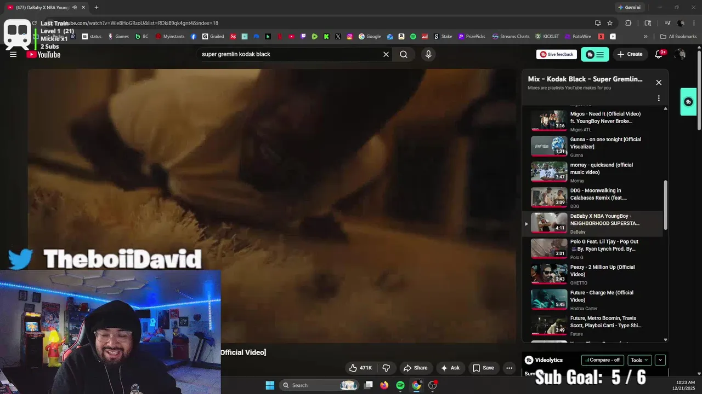Play Gunna on one tonight from playlist
Image resolution: width=702 pixels, height=394 pixels.
[x=592, y=147]
